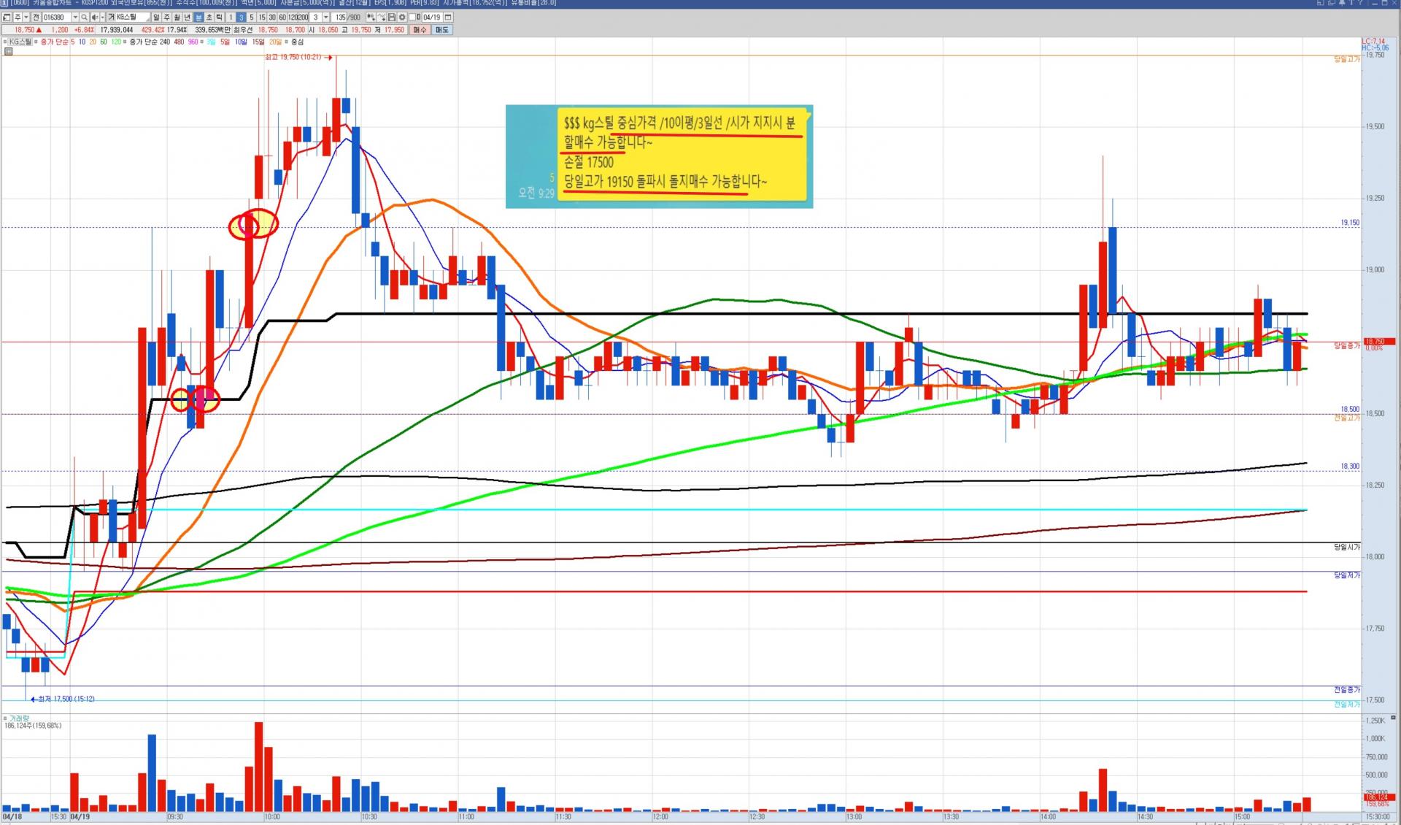Select the 분 (minute) chart period toggle
The image size is (1401, 825).
click(x=198, y=18)
